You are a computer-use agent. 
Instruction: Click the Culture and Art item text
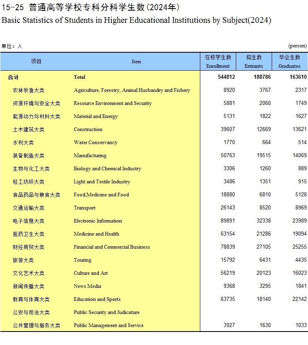[x=91, y=273]
